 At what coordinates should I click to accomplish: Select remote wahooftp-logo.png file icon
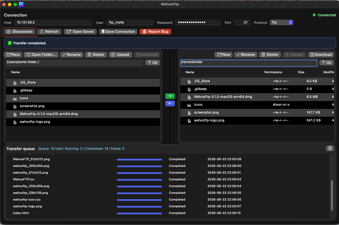pyautogui.click(x=189, y=120)
